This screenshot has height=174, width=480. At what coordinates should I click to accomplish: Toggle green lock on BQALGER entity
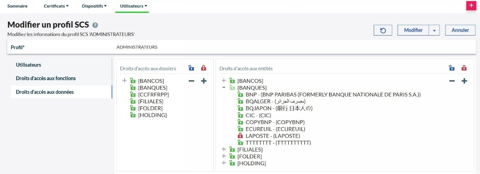239,101
